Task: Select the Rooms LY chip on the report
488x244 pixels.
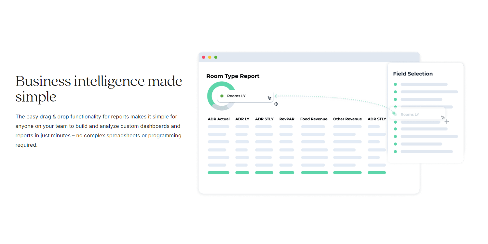Action: [x=245, y=96]
